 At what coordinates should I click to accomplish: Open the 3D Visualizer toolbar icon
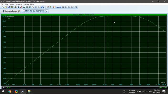24,7
